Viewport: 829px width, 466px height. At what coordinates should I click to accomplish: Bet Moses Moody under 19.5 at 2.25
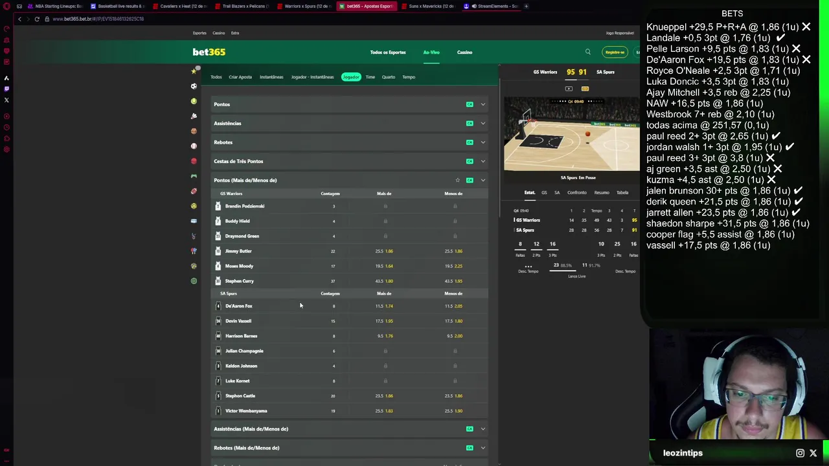coord(454,266)
